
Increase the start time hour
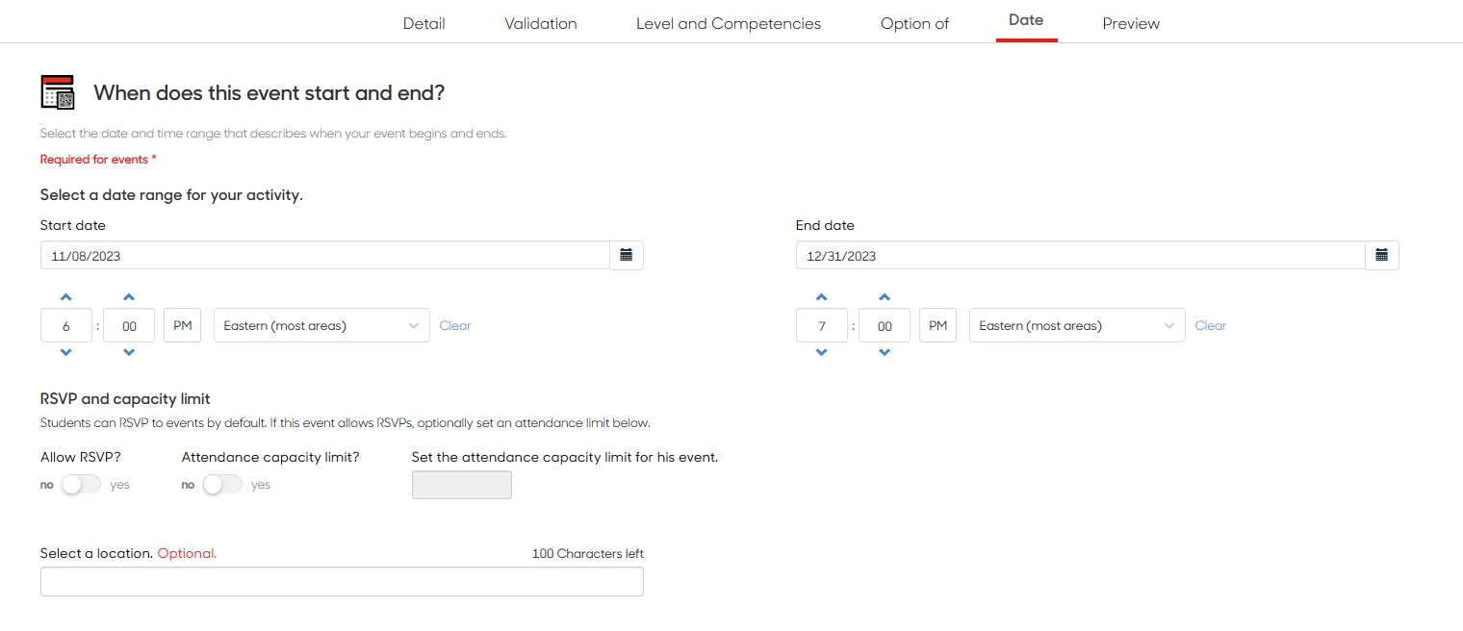click(x=66, y=297)
